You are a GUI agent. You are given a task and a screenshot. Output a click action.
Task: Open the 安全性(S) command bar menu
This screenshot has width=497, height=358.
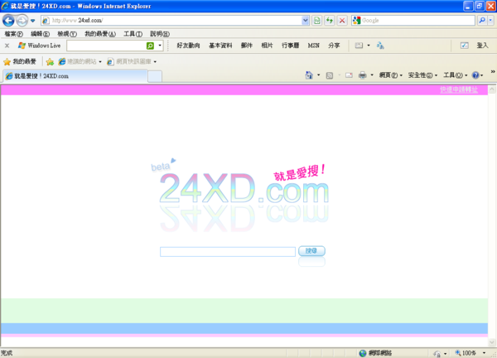[422, 75]
